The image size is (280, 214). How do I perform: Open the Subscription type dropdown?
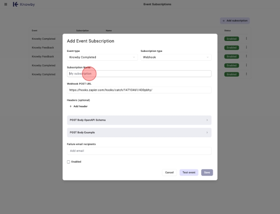click(x=176, y=57)
